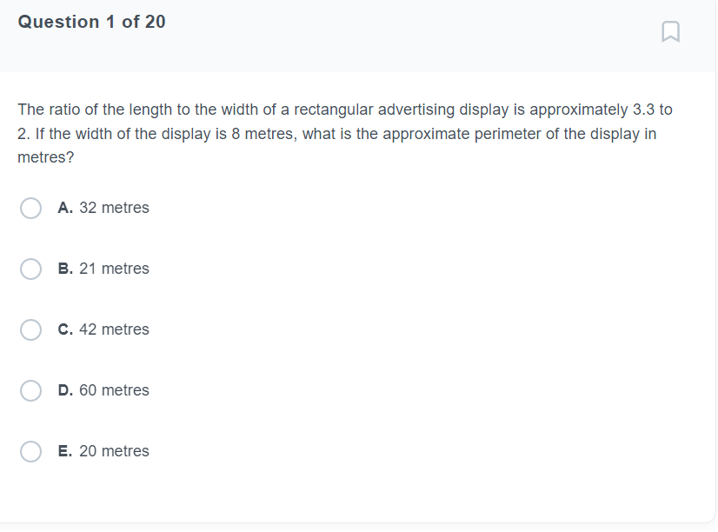The width and height of the screenshot is (718, 532).
Task: Choose answer B, 21 metres
Action: coord(30,269)
